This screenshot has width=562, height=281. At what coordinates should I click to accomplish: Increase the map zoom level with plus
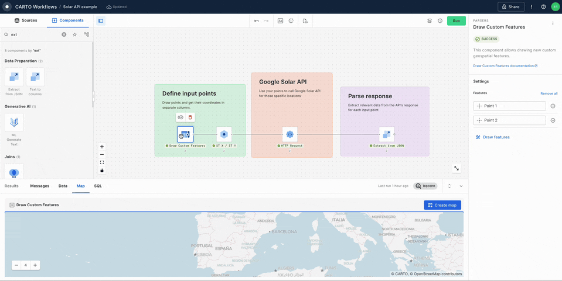[x=35, y=265]
